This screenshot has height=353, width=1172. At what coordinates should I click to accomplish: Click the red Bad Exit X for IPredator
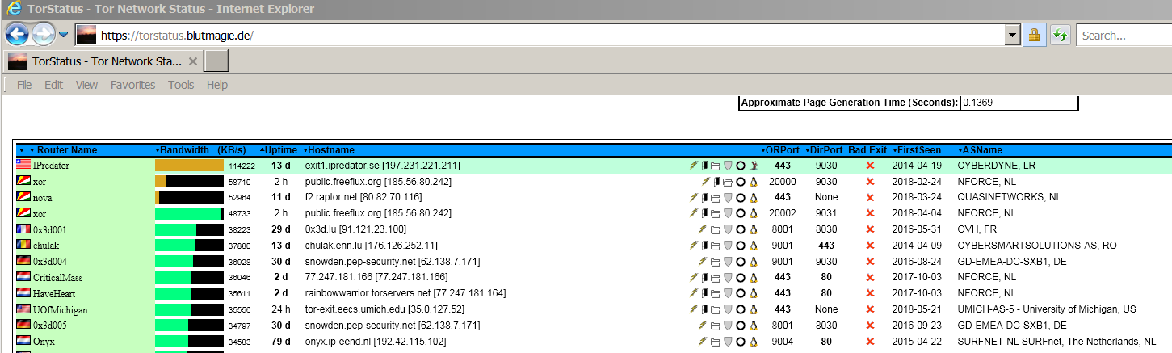[870, 166]
